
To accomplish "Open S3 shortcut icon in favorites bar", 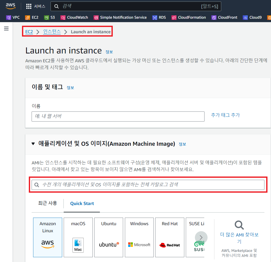I will [x=47, y=18].
